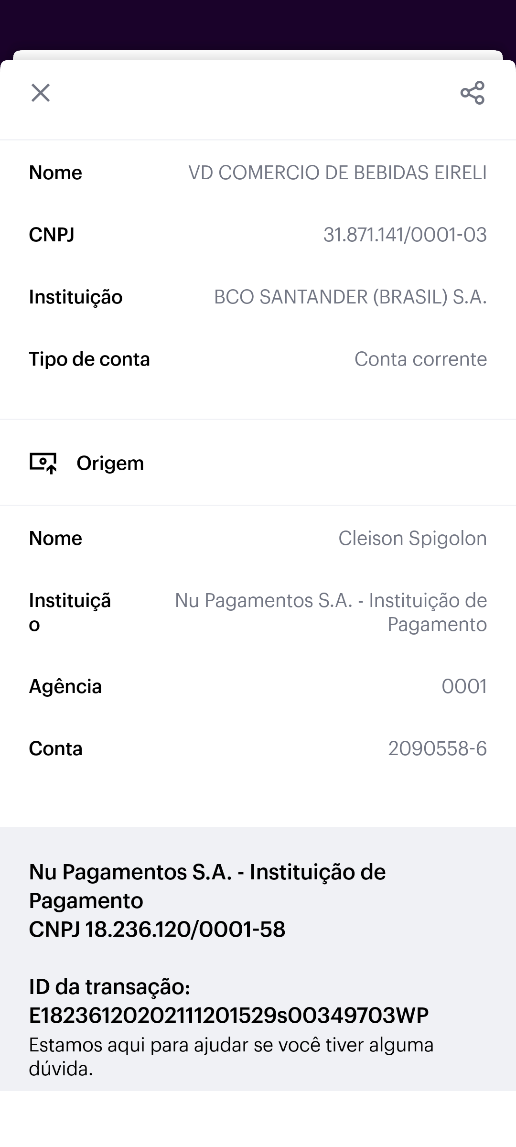Tap the Conta label in Origem

55,749
